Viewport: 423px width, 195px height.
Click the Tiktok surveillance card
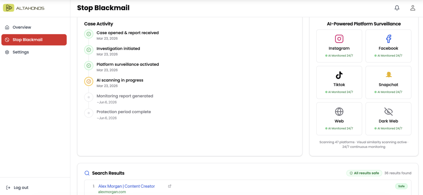(x=339, y=82)
